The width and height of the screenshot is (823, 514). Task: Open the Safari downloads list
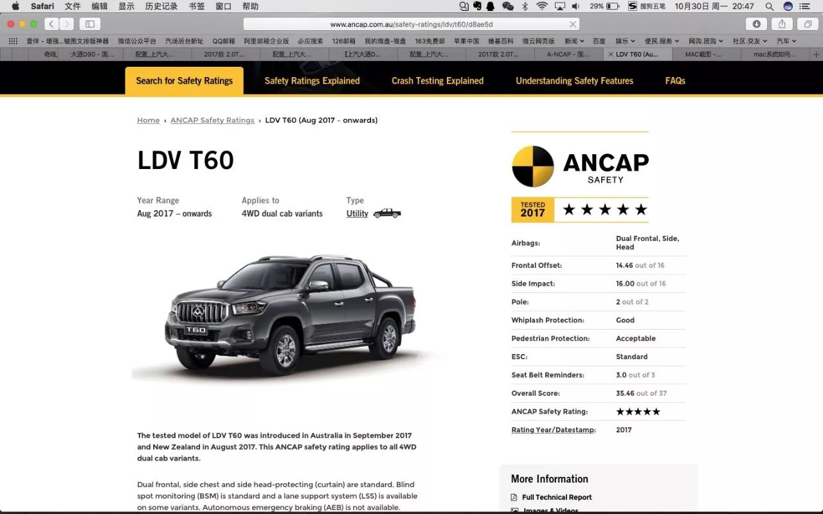756,24
